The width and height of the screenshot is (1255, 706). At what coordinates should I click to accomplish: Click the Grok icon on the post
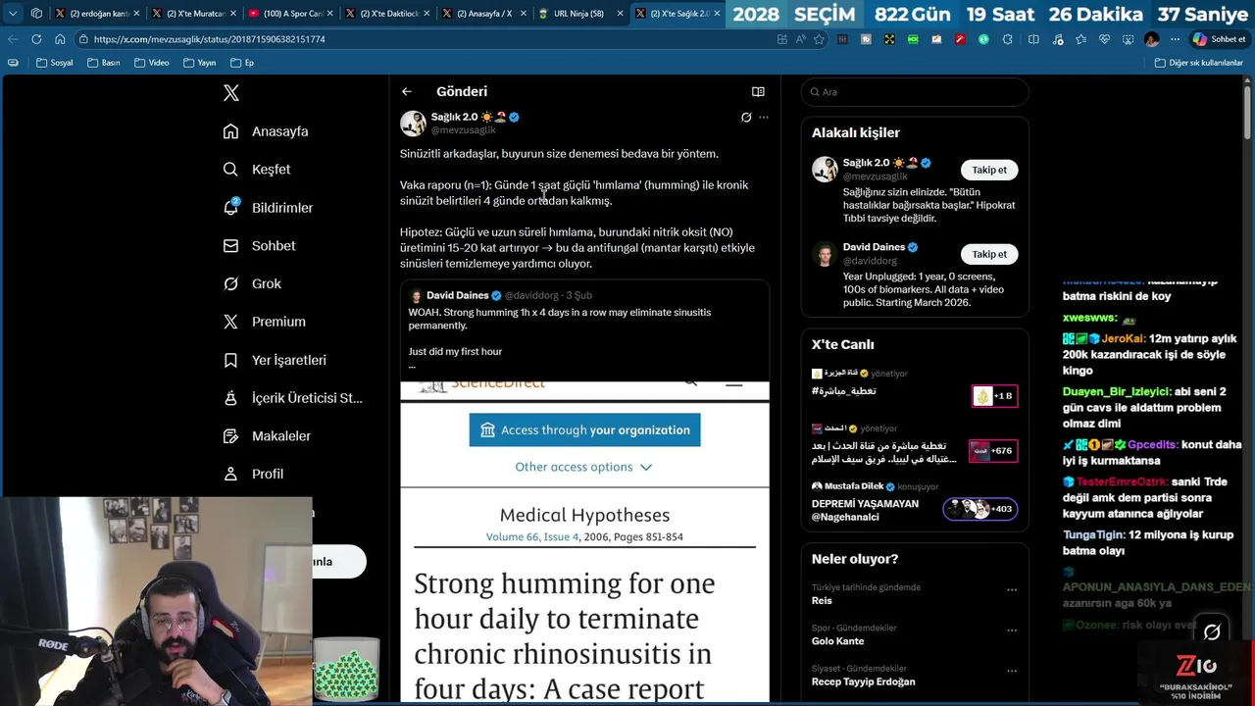[746, 117]
